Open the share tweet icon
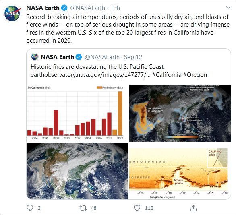236x215 pixels. pyautogui.click(x=193, y=208)
